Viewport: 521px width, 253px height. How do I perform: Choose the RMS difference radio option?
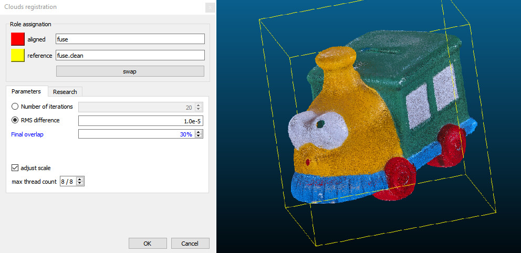[x=15, y=120]
